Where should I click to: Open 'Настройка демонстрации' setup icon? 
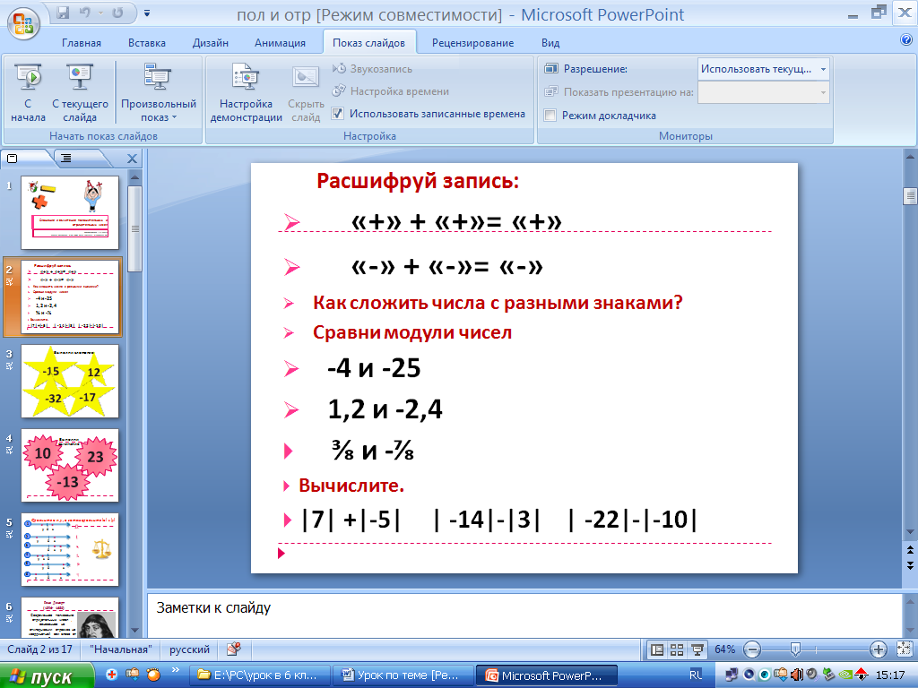246,92
